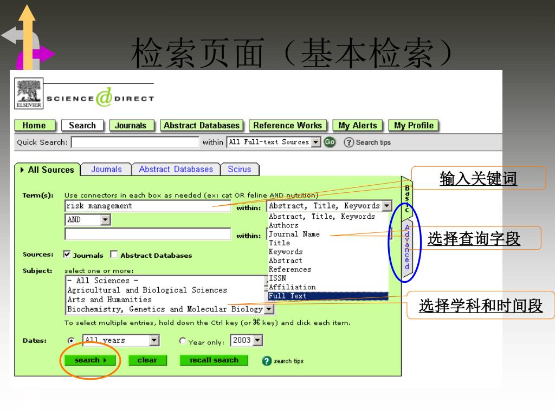Open Search tips question mark icon
Image resolution: width=555 pixels, height=416 pixels.
coord(349,142)
